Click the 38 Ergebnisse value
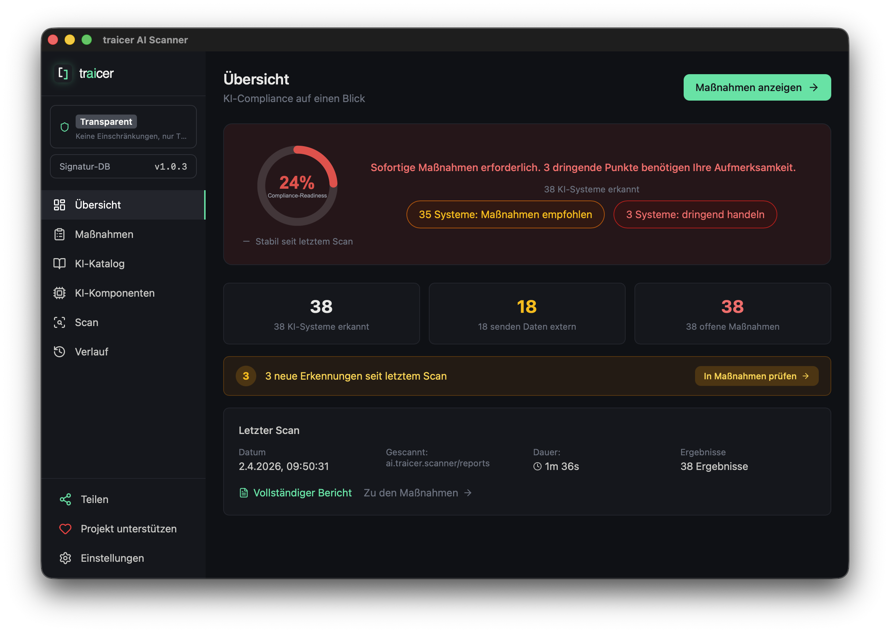 point(714,467)
